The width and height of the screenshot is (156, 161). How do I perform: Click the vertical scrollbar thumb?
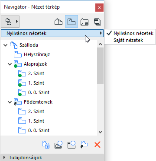pyautogui.click(x=100, y=66)
